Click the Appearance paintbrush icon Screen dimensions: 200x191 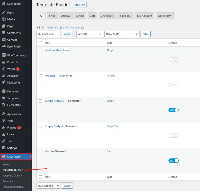coord(4,114)
